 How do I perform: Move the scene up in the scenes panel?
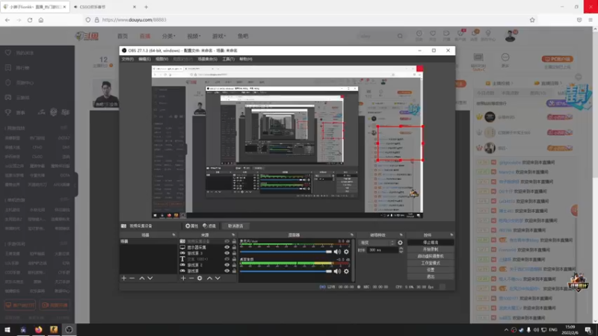pyautogui.click(x=141, y=278)
